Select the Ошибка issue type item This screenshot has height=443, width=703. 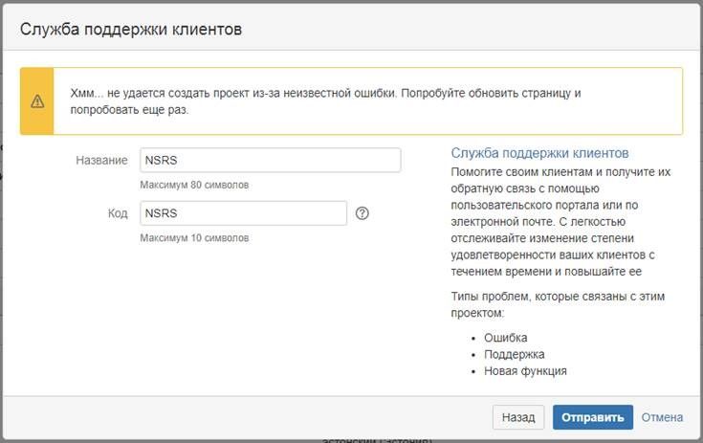click(505, 338)
